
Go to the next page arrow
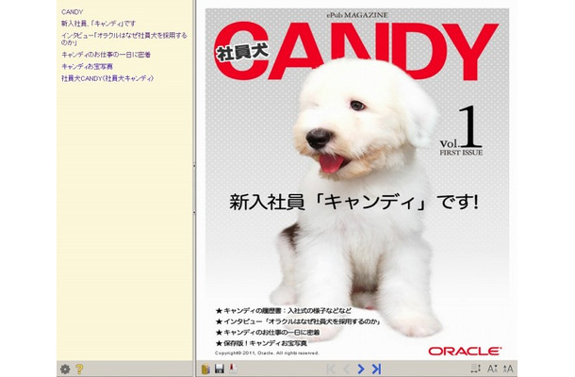click(361, 369)
